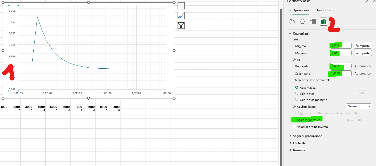Click the Massimo input field
The image size is (376, 166).
pyautogui.click(x=341, y=53)
